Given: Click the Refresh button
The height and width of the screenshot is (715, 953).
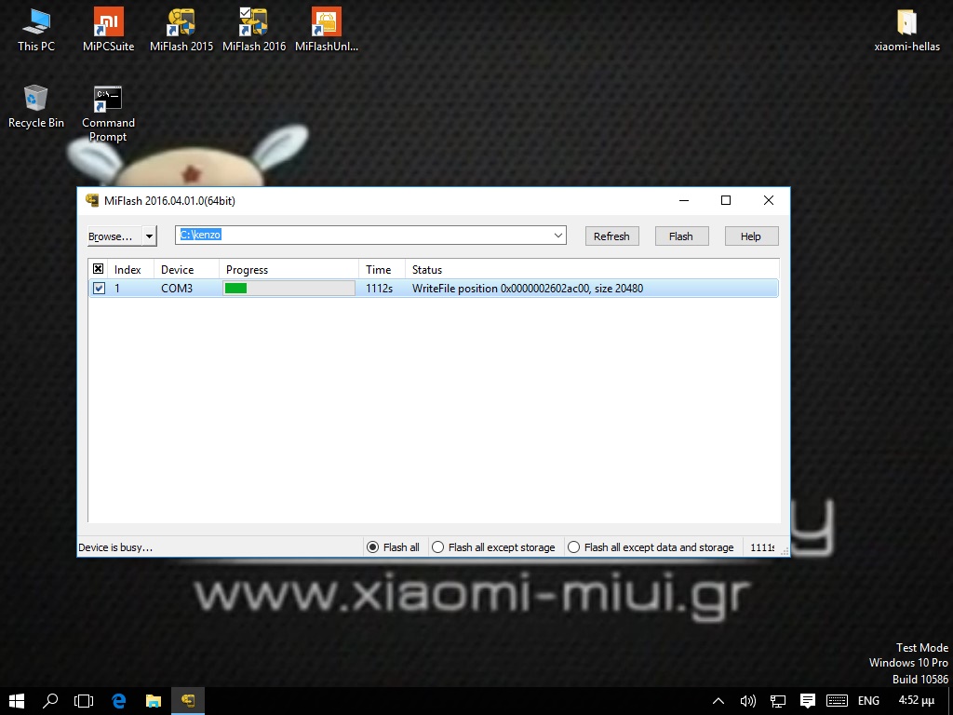Looking at the screenshot, I should (x=611, y=236).
